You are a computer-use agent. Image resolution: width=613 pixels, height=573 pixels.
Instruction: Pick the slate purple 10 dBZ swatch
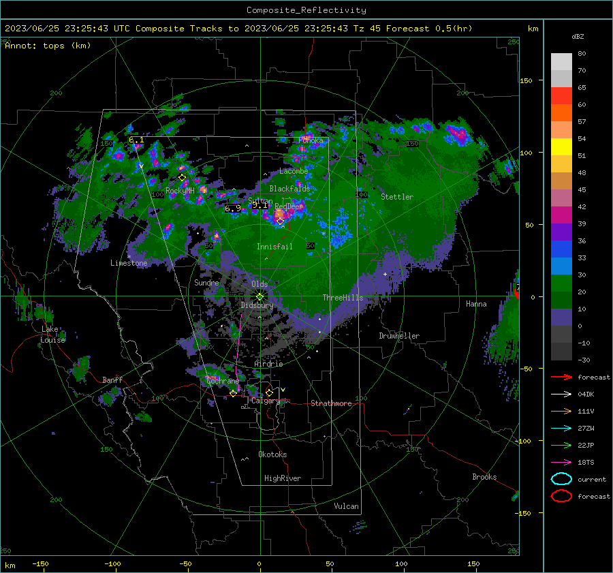click(561, 317)
